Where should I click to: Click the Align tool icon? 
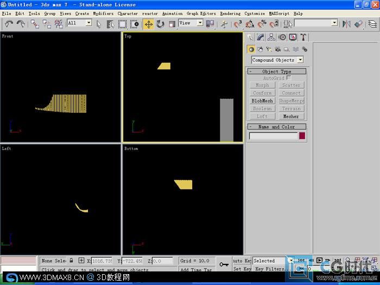click(358, 24)
